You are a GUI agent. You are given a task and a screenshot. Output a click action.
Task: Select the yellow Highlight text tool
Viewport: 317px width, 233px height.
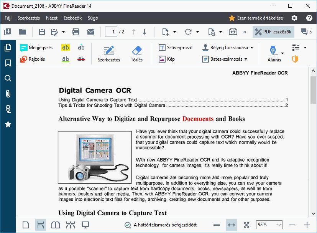pos(65,47)
